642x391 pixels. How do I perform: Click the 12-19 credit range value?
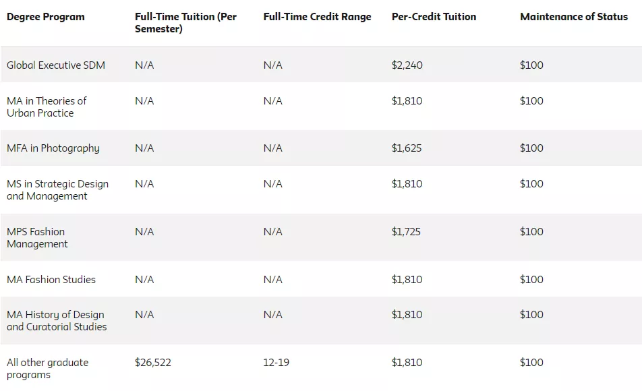(x=276, y=362)
